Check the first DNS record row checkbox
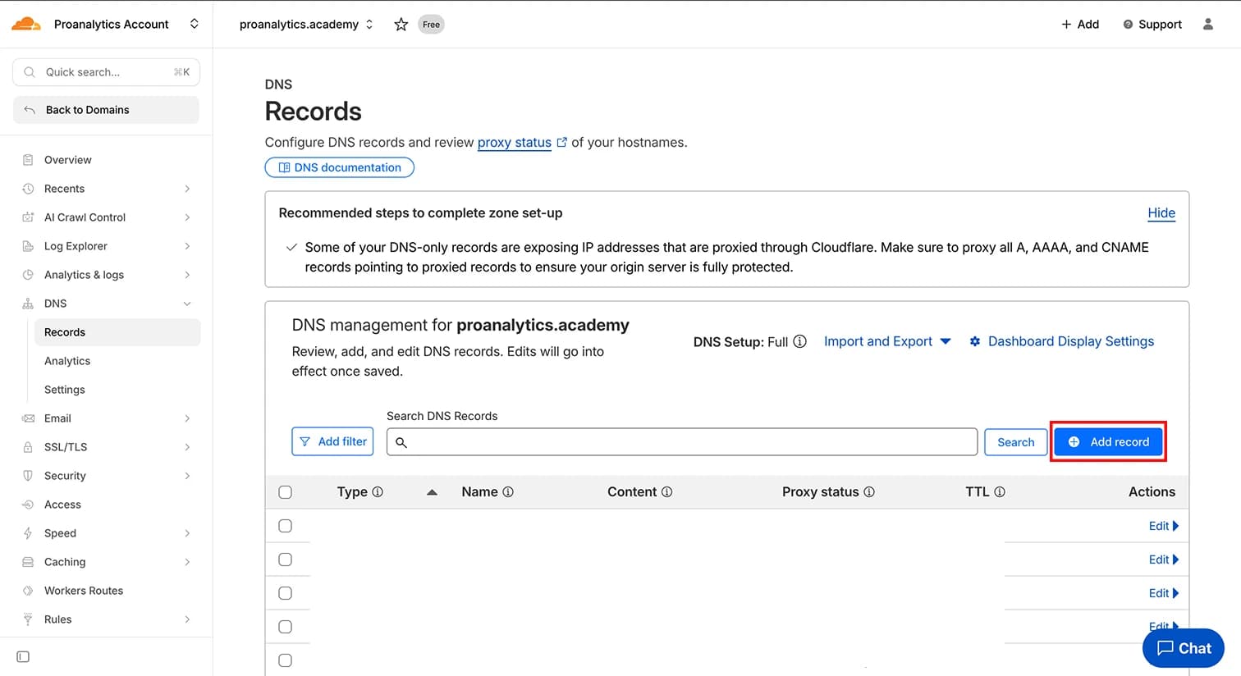The width and height of the screenshot is (1241, 676). (x=285, y=526)
